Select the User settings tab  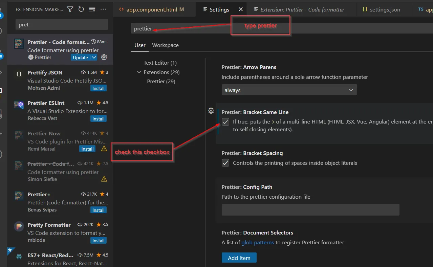tap(140, 45)
